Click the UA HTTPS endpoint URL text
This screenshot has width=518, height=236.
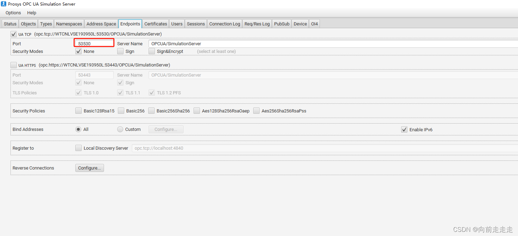click(105, 65)
